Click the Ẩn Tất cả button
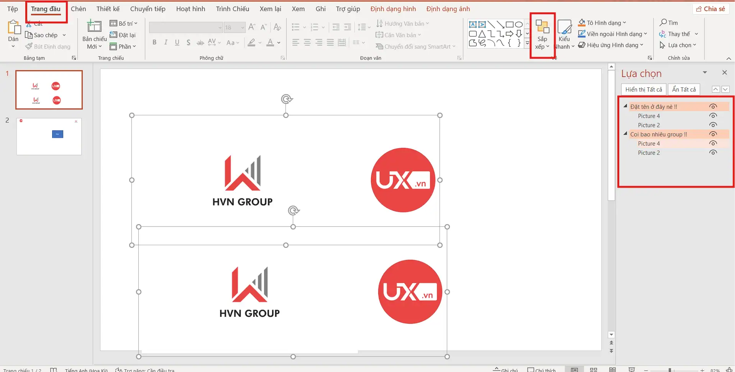This screenshot has height=372, width=735. coord(684,89)
